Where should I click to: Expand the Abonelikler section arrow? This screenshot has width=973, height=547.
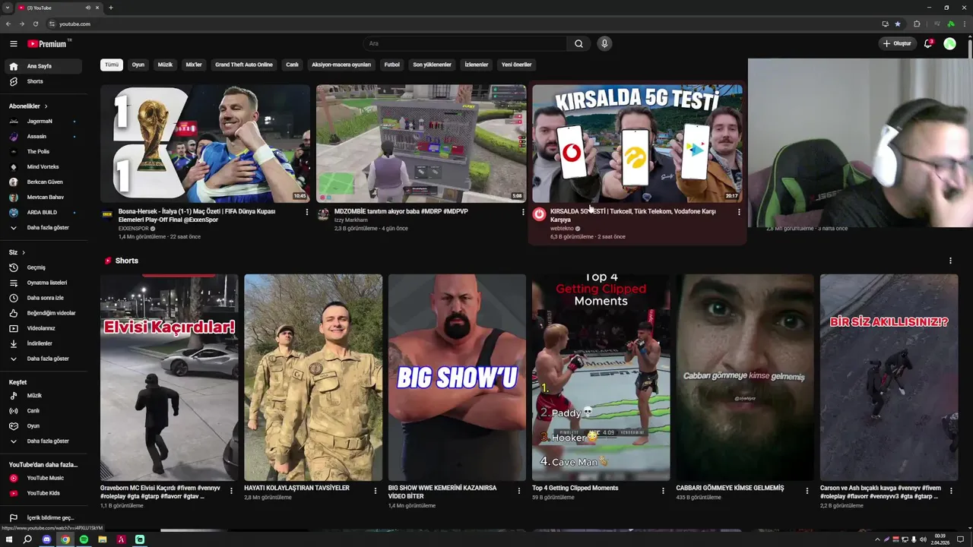click(x=46, y=106)
